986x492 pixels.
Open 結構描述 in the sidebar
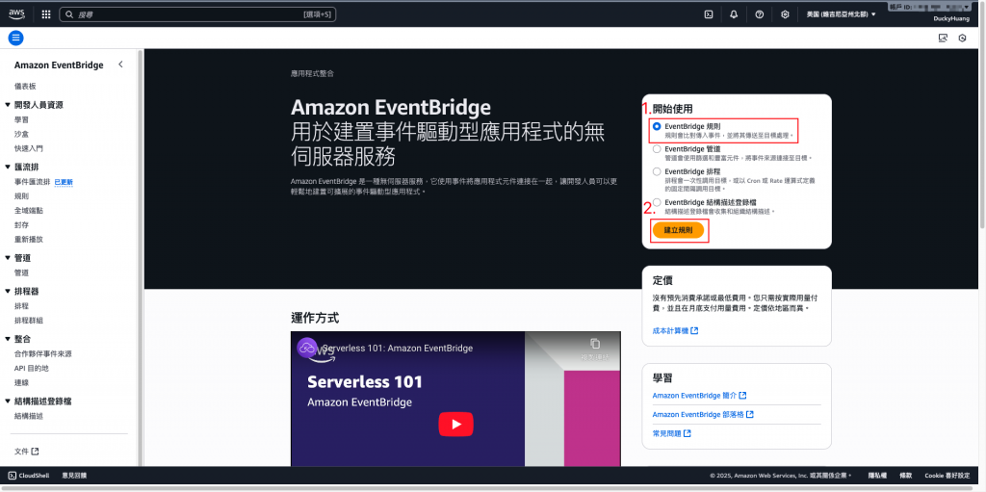[28, 417]
